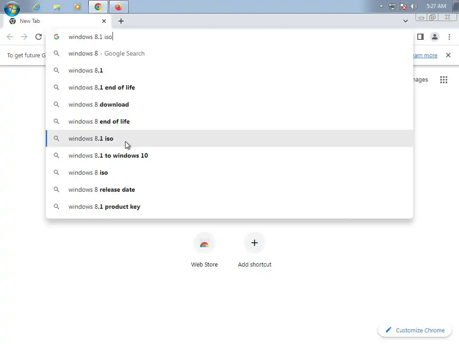Screen dimensions: 459x344
Task: Select 'windows 8 release date' suggestion
Action: coord(229,189)
